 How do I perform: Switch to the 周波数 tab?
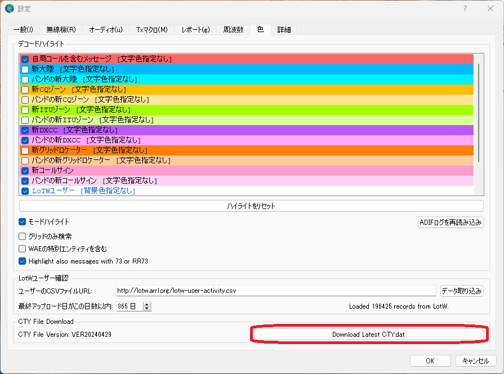(x=233, y=29)
